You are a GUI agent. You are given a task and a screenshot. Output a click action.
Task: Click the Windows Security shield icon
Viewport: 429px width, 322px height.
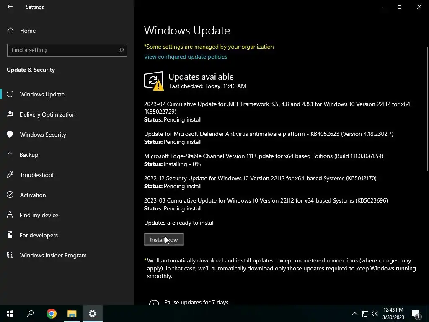(10, 134)
